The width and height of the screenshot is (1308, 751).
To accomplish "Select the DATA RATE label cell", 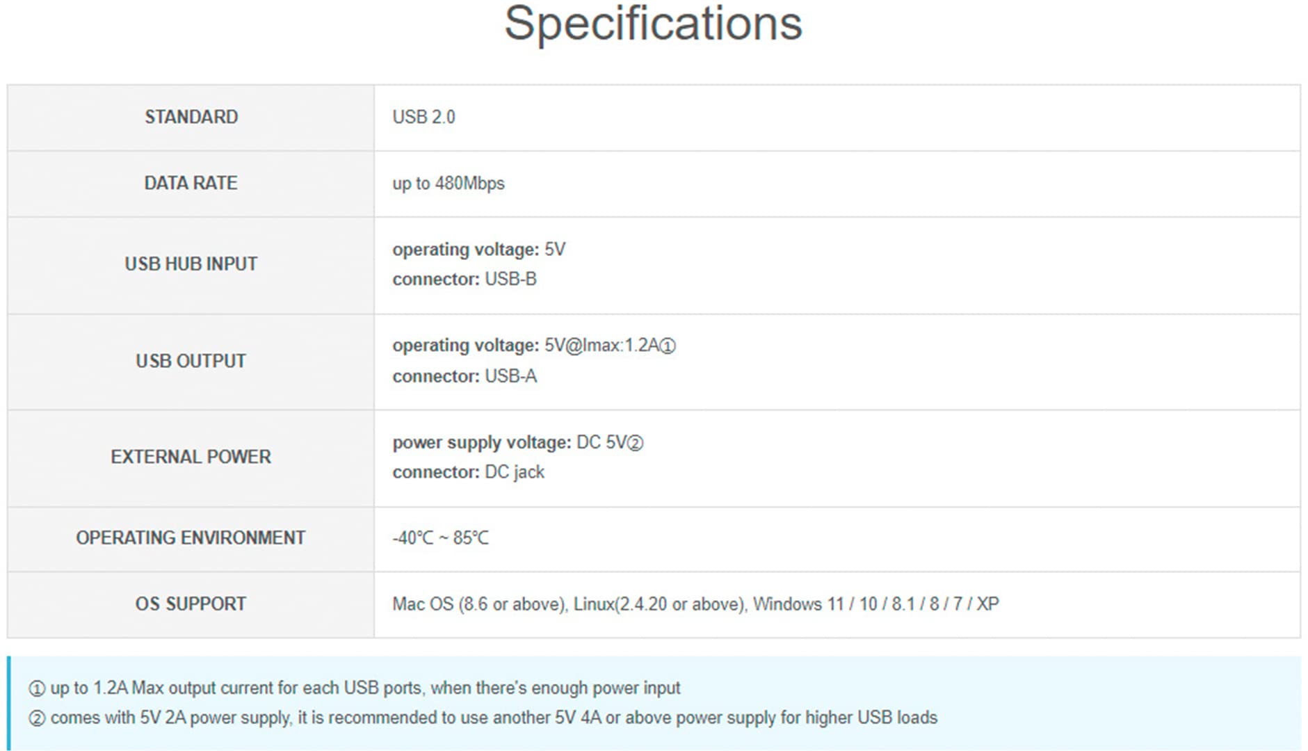I will [191, 184].
